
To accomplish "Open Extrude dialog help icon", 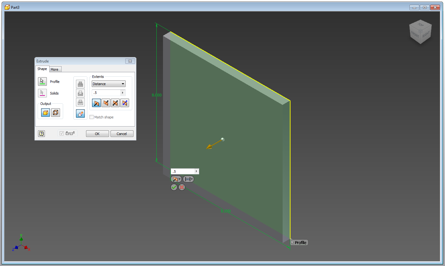I will (41, 133).
